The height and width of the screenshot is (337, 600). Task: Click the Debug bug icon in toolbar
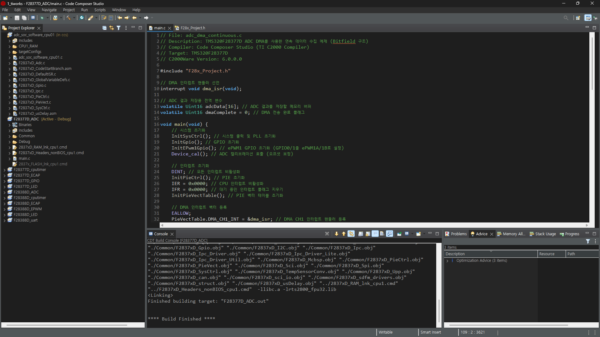42,18
